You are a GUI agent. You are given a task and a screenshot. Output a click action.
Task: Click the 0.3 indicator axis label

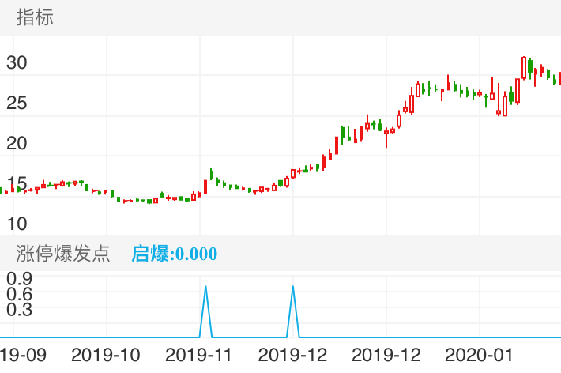click(19, 310)
